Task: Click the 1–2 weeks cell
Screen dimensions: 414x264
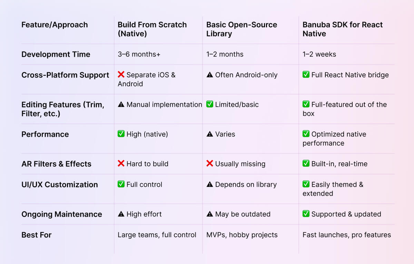Action: [319, 54]
